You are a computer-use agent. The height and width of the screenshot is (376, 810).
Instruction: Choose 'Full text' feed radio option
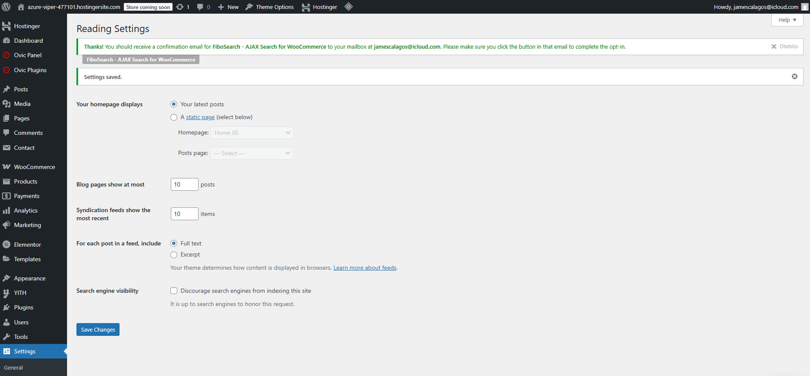click(174, 243)
